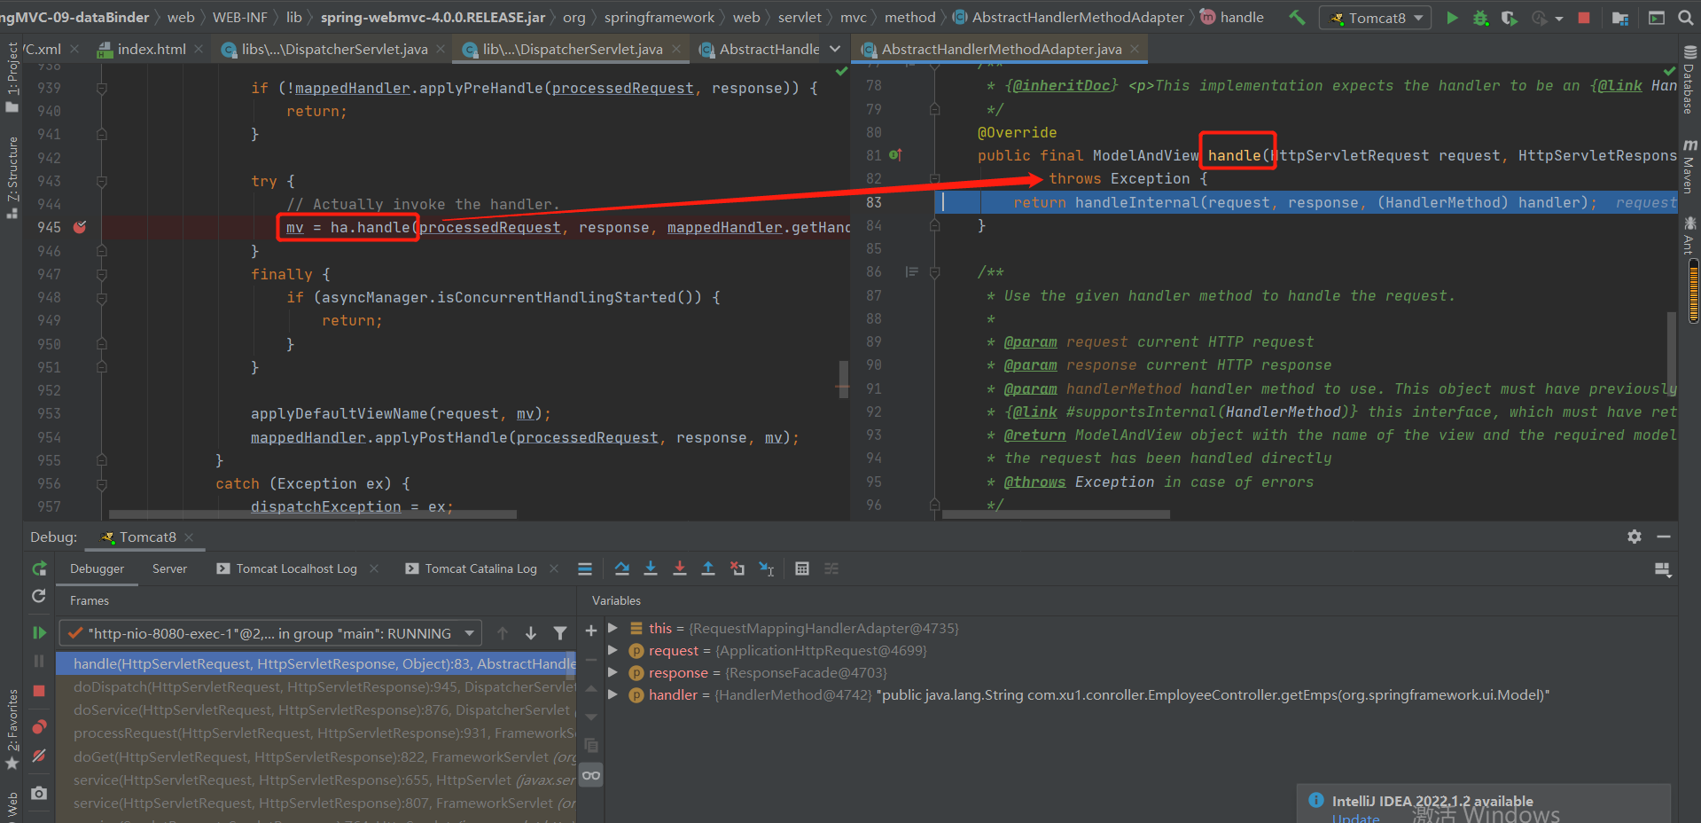Toggle Mute Breakpoints
1701x823 pixels.
[39, 756]
